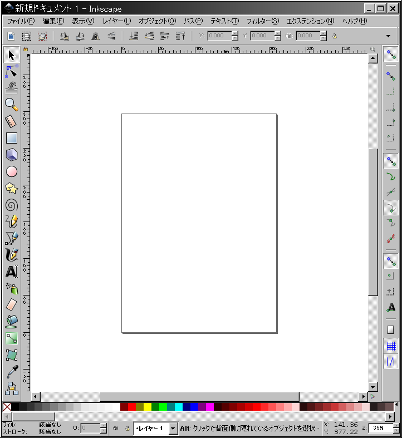
Task: Rotate selection 90 degrees clockwise
Action: (80, 36)
